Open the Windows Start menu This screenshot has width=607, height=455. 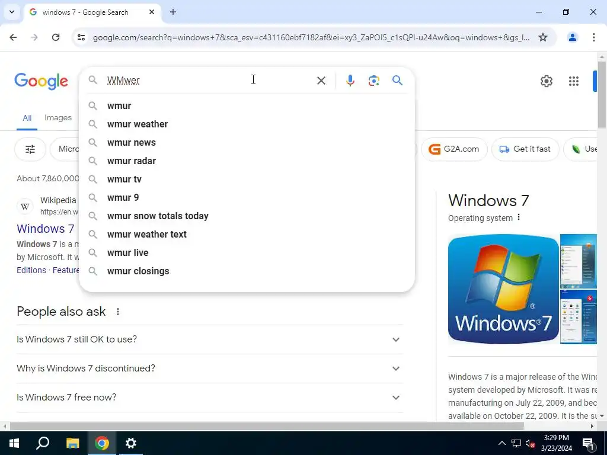[x=14, y=443]
